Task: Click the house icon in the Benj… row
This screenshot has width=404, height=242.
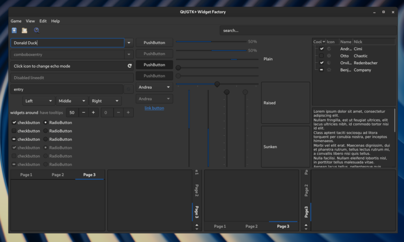Action: 329,70
